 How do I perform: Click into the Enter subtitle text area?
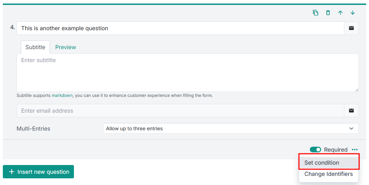point(187,73)
